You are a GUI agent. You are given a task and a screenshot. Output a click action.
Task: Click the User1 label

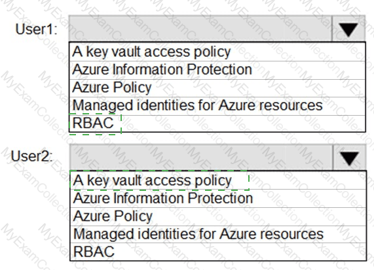pyautogui.click(x=36, y=29)
